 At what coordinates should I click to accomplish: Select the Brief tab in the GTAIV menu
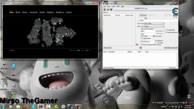pos(18,12)
